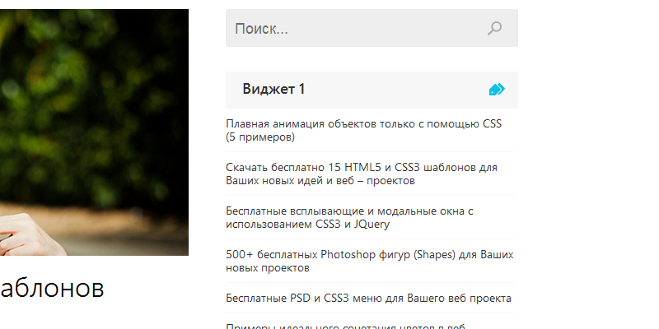Viewport: 659px width, 329px height.
Task: Click the blue tag icon in Виджет 1 header
Action: [497, 90]
